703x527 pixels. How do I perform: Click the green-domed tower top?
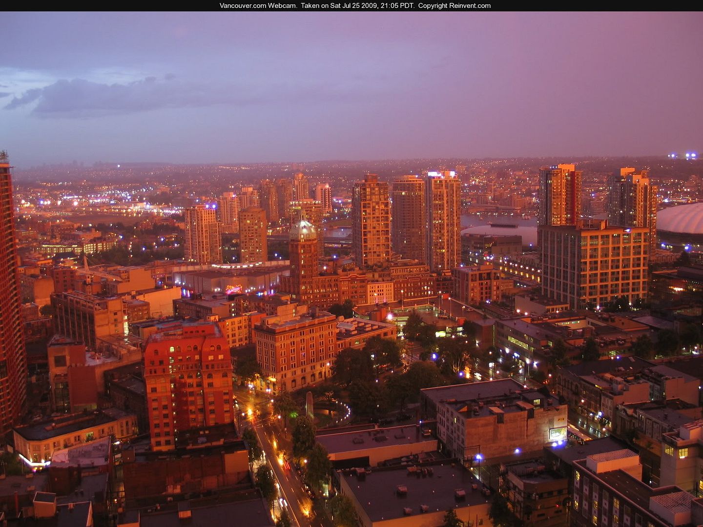click(x=303, y=229)
